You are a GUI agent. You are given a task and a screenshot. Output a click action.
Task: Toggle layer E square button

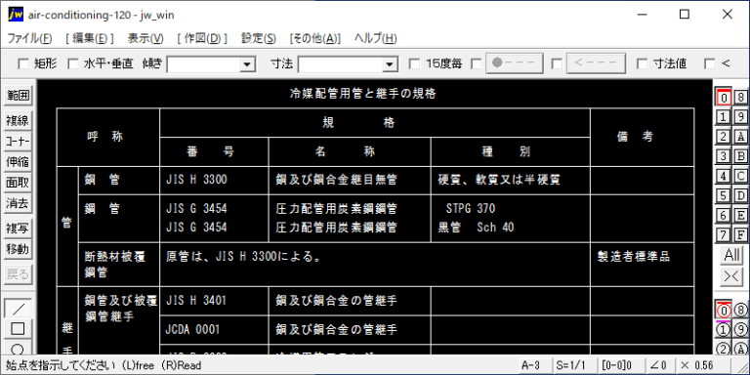(740, 215)
